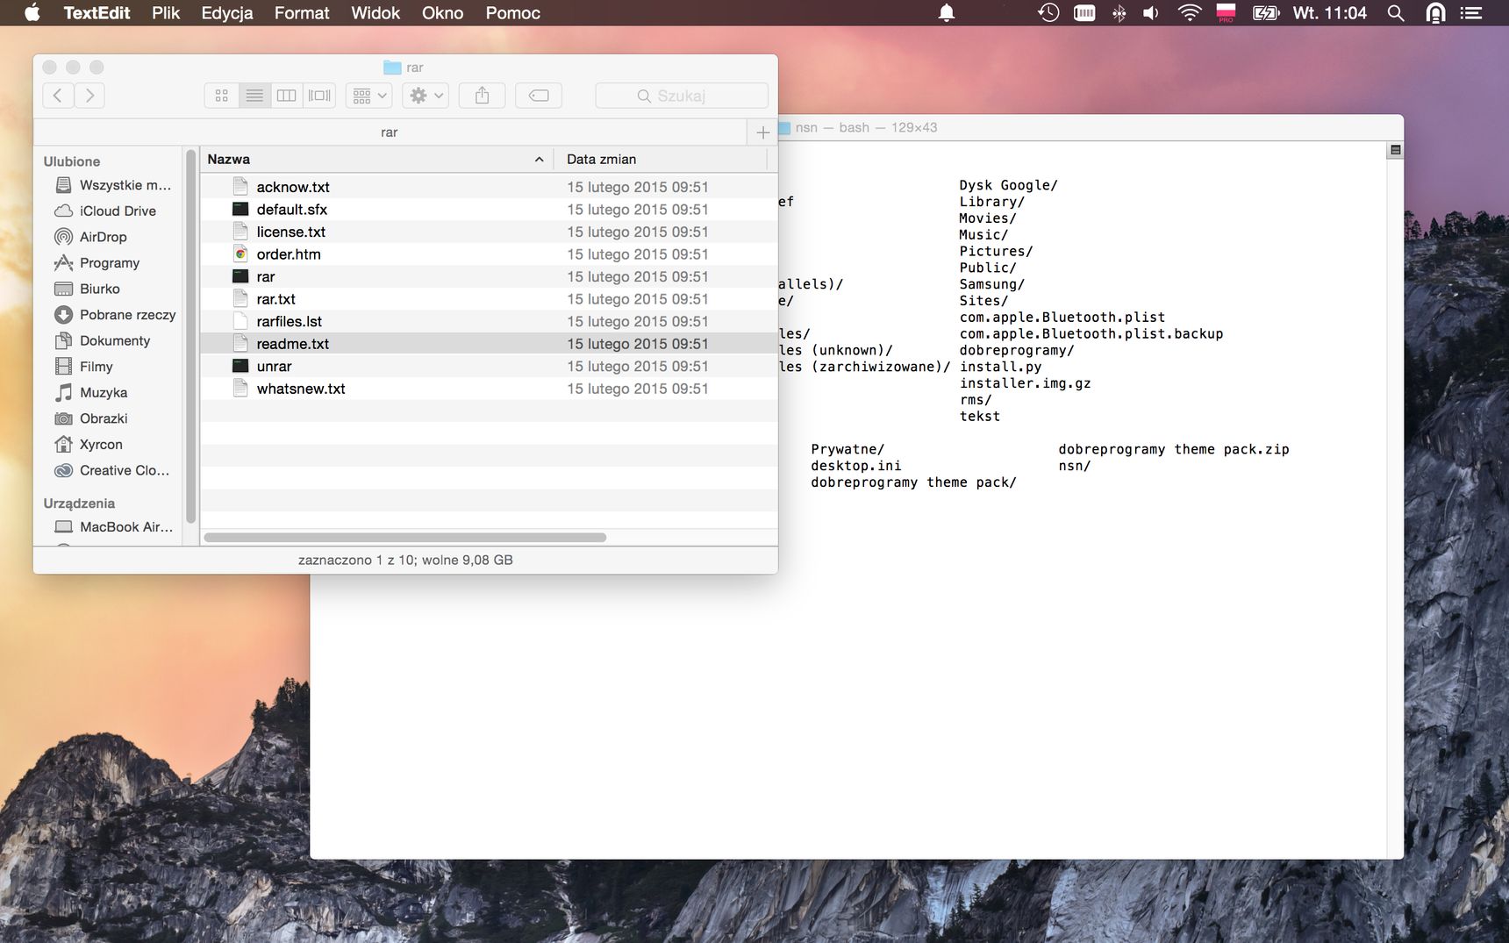This screenshot has height=943, width=1509.
Task: Open AirDrop in sidebar
Action: (x=91, y=237)
